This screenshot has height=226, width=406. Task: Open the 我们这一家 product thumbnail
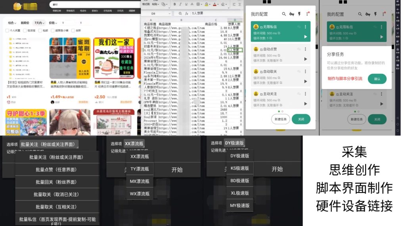[x=114, y=58]
